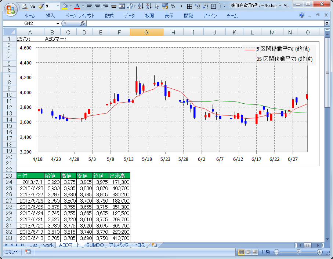333x259 pixels.
Task: Select the Format Painter brush
Action: click(x=40, y=6)
